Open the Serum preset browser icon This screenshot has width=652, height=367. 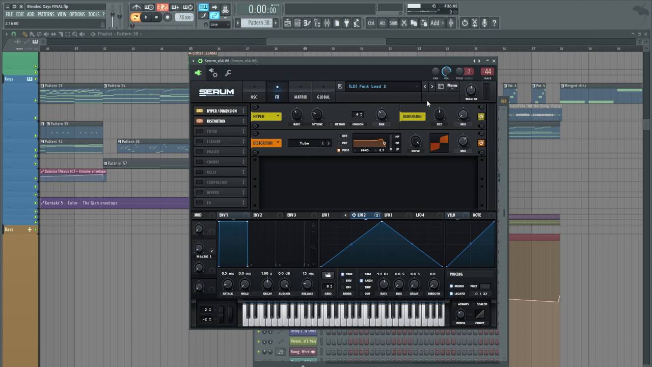pos(441,86)
